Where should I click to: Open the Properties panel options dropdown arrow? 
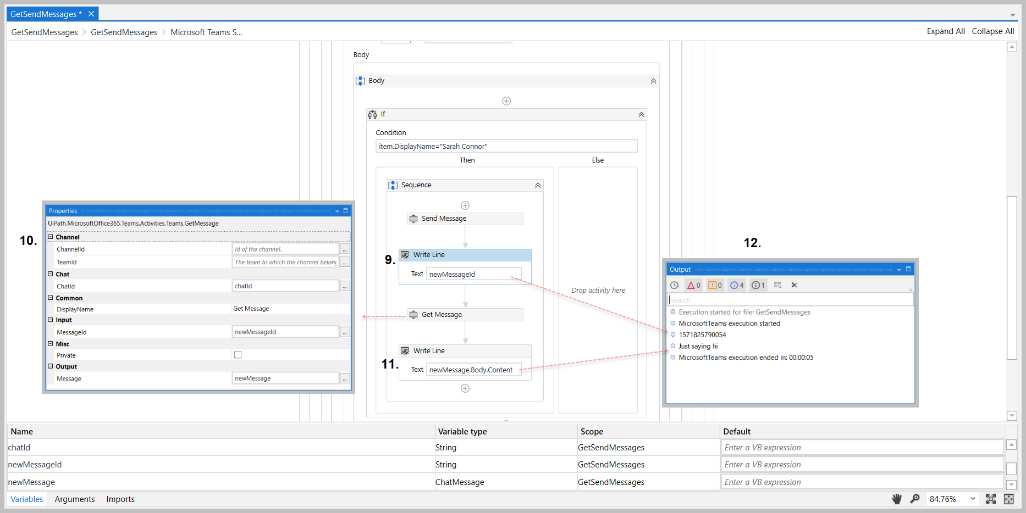[337, 211]
